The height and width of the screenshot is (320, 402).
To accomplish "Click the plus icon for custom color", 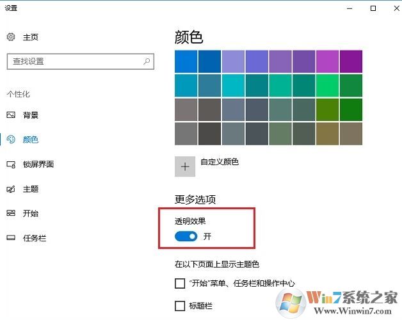I will tap(186, 166).
